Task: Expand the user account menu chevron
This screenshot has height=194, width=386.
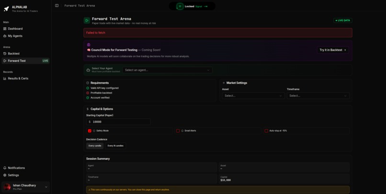Action: click(x=46, y=187)
